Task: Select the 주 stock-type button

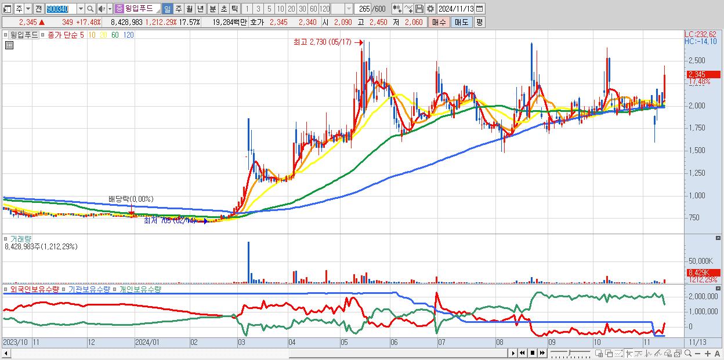Action: tap(19, 9)
